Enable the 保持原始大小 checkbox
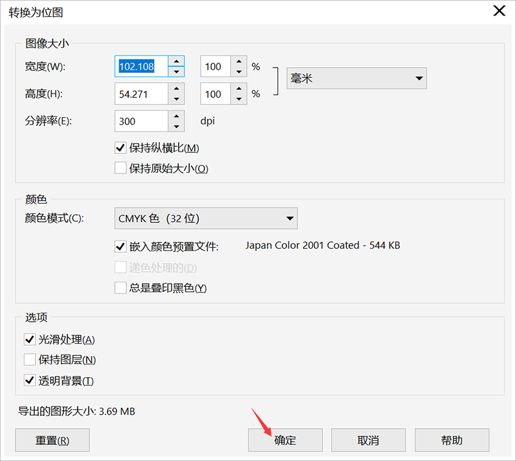516x461 pixels. 120,168
